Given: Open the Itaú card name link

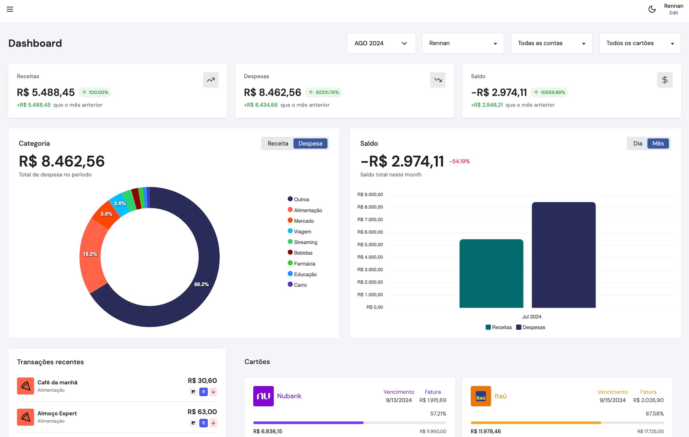Looking at the screenshot, I should pos(500,396).
